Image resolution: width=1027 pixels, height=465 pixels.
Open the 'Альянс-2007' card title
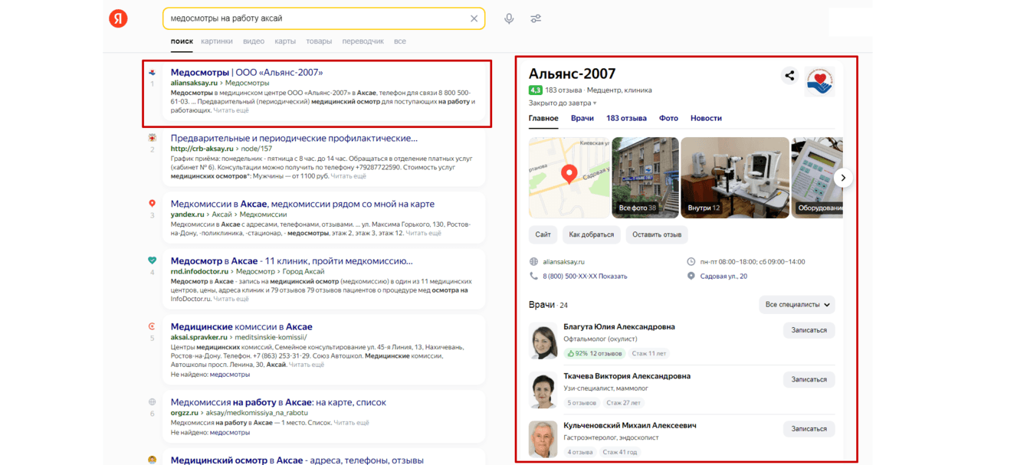coord(572,74)
